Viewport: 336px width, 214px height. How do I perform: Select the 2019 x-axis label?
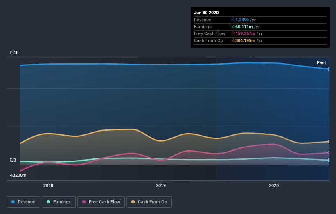(x=161, y=185)
